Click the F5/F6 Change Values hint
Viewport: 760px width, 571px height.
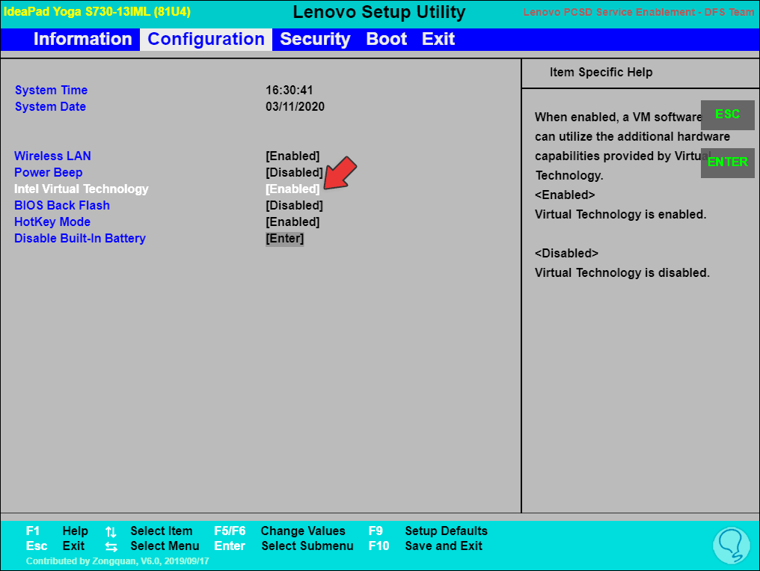[x=280, y=531]
